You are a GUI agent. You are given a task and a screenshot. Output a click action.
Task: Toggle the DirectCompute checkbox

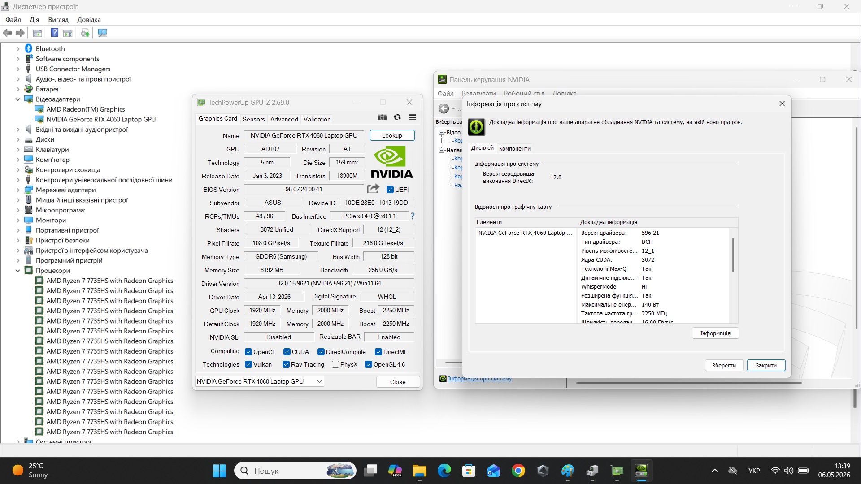click(x=321, y=352)
